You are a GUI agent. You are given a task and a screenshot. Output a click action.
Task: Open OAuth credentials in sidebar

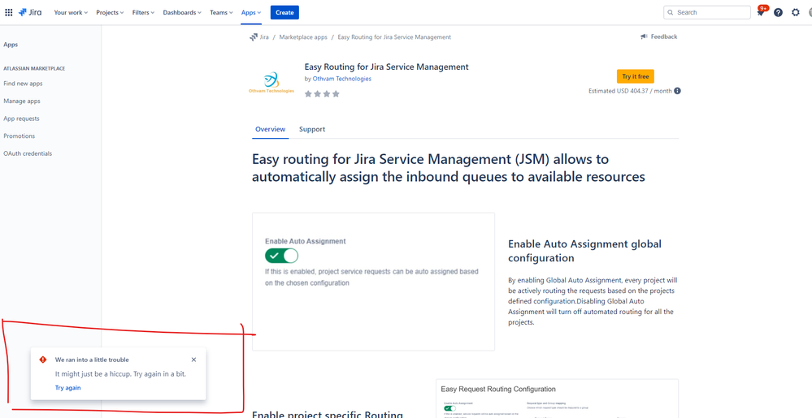(x=28, y=153)
